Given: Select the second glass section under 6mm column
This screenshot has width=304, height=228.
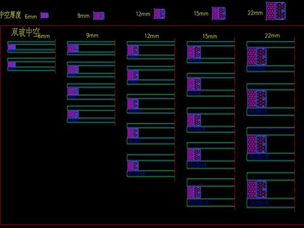Looking at the screenshot, I should coord(32,65).
